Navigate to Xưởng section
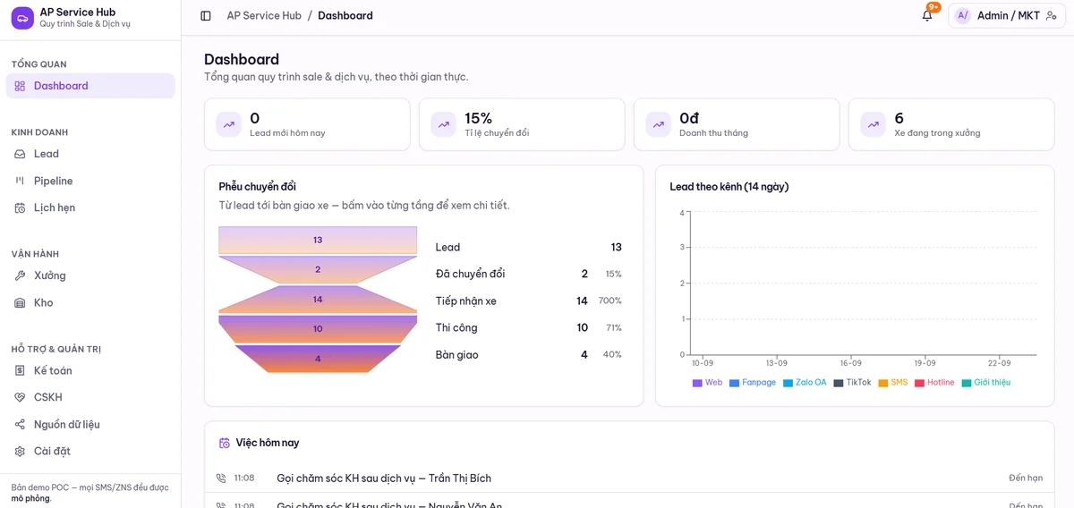The width and height of the screenshot is (1074, 508). tap(90, 275)
